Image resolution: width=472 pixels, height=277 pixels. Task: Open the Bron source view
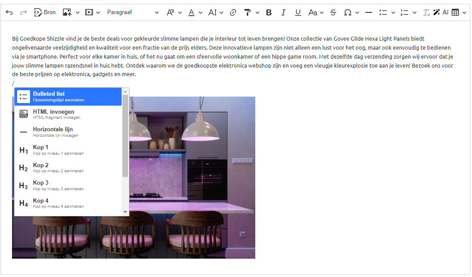pyautogui.click(x=45, y=12)
